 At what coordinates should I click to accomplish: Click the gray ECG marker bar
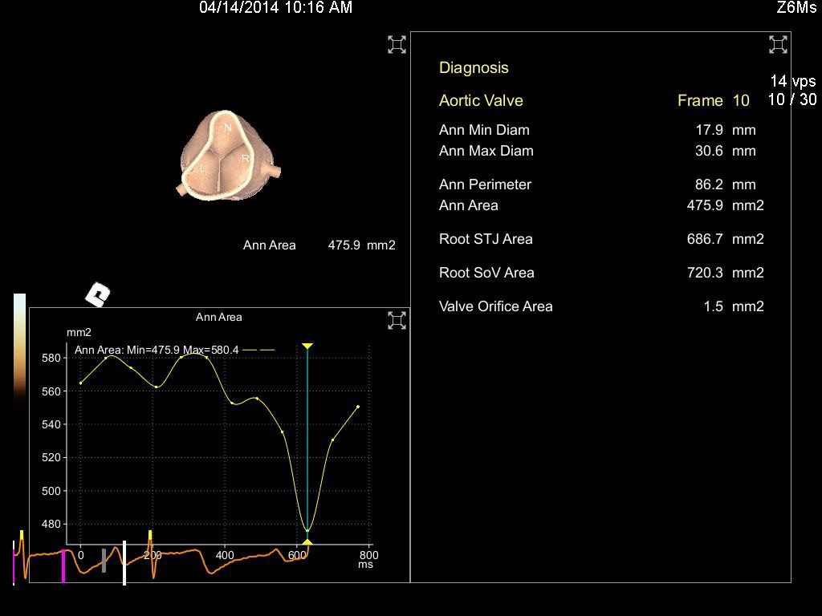tap(104, 560)
